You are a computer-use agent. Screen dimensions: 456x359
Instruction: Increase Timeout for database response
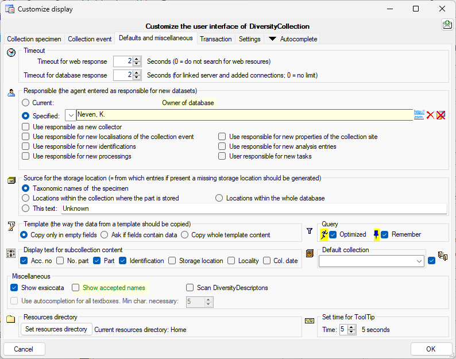[x=137, y=73]
